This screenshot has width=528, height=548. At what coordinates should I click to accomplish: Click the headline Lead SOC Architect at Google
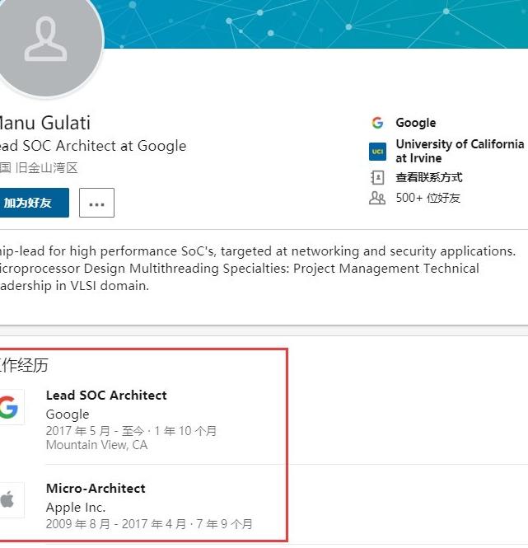pos(93,146)
